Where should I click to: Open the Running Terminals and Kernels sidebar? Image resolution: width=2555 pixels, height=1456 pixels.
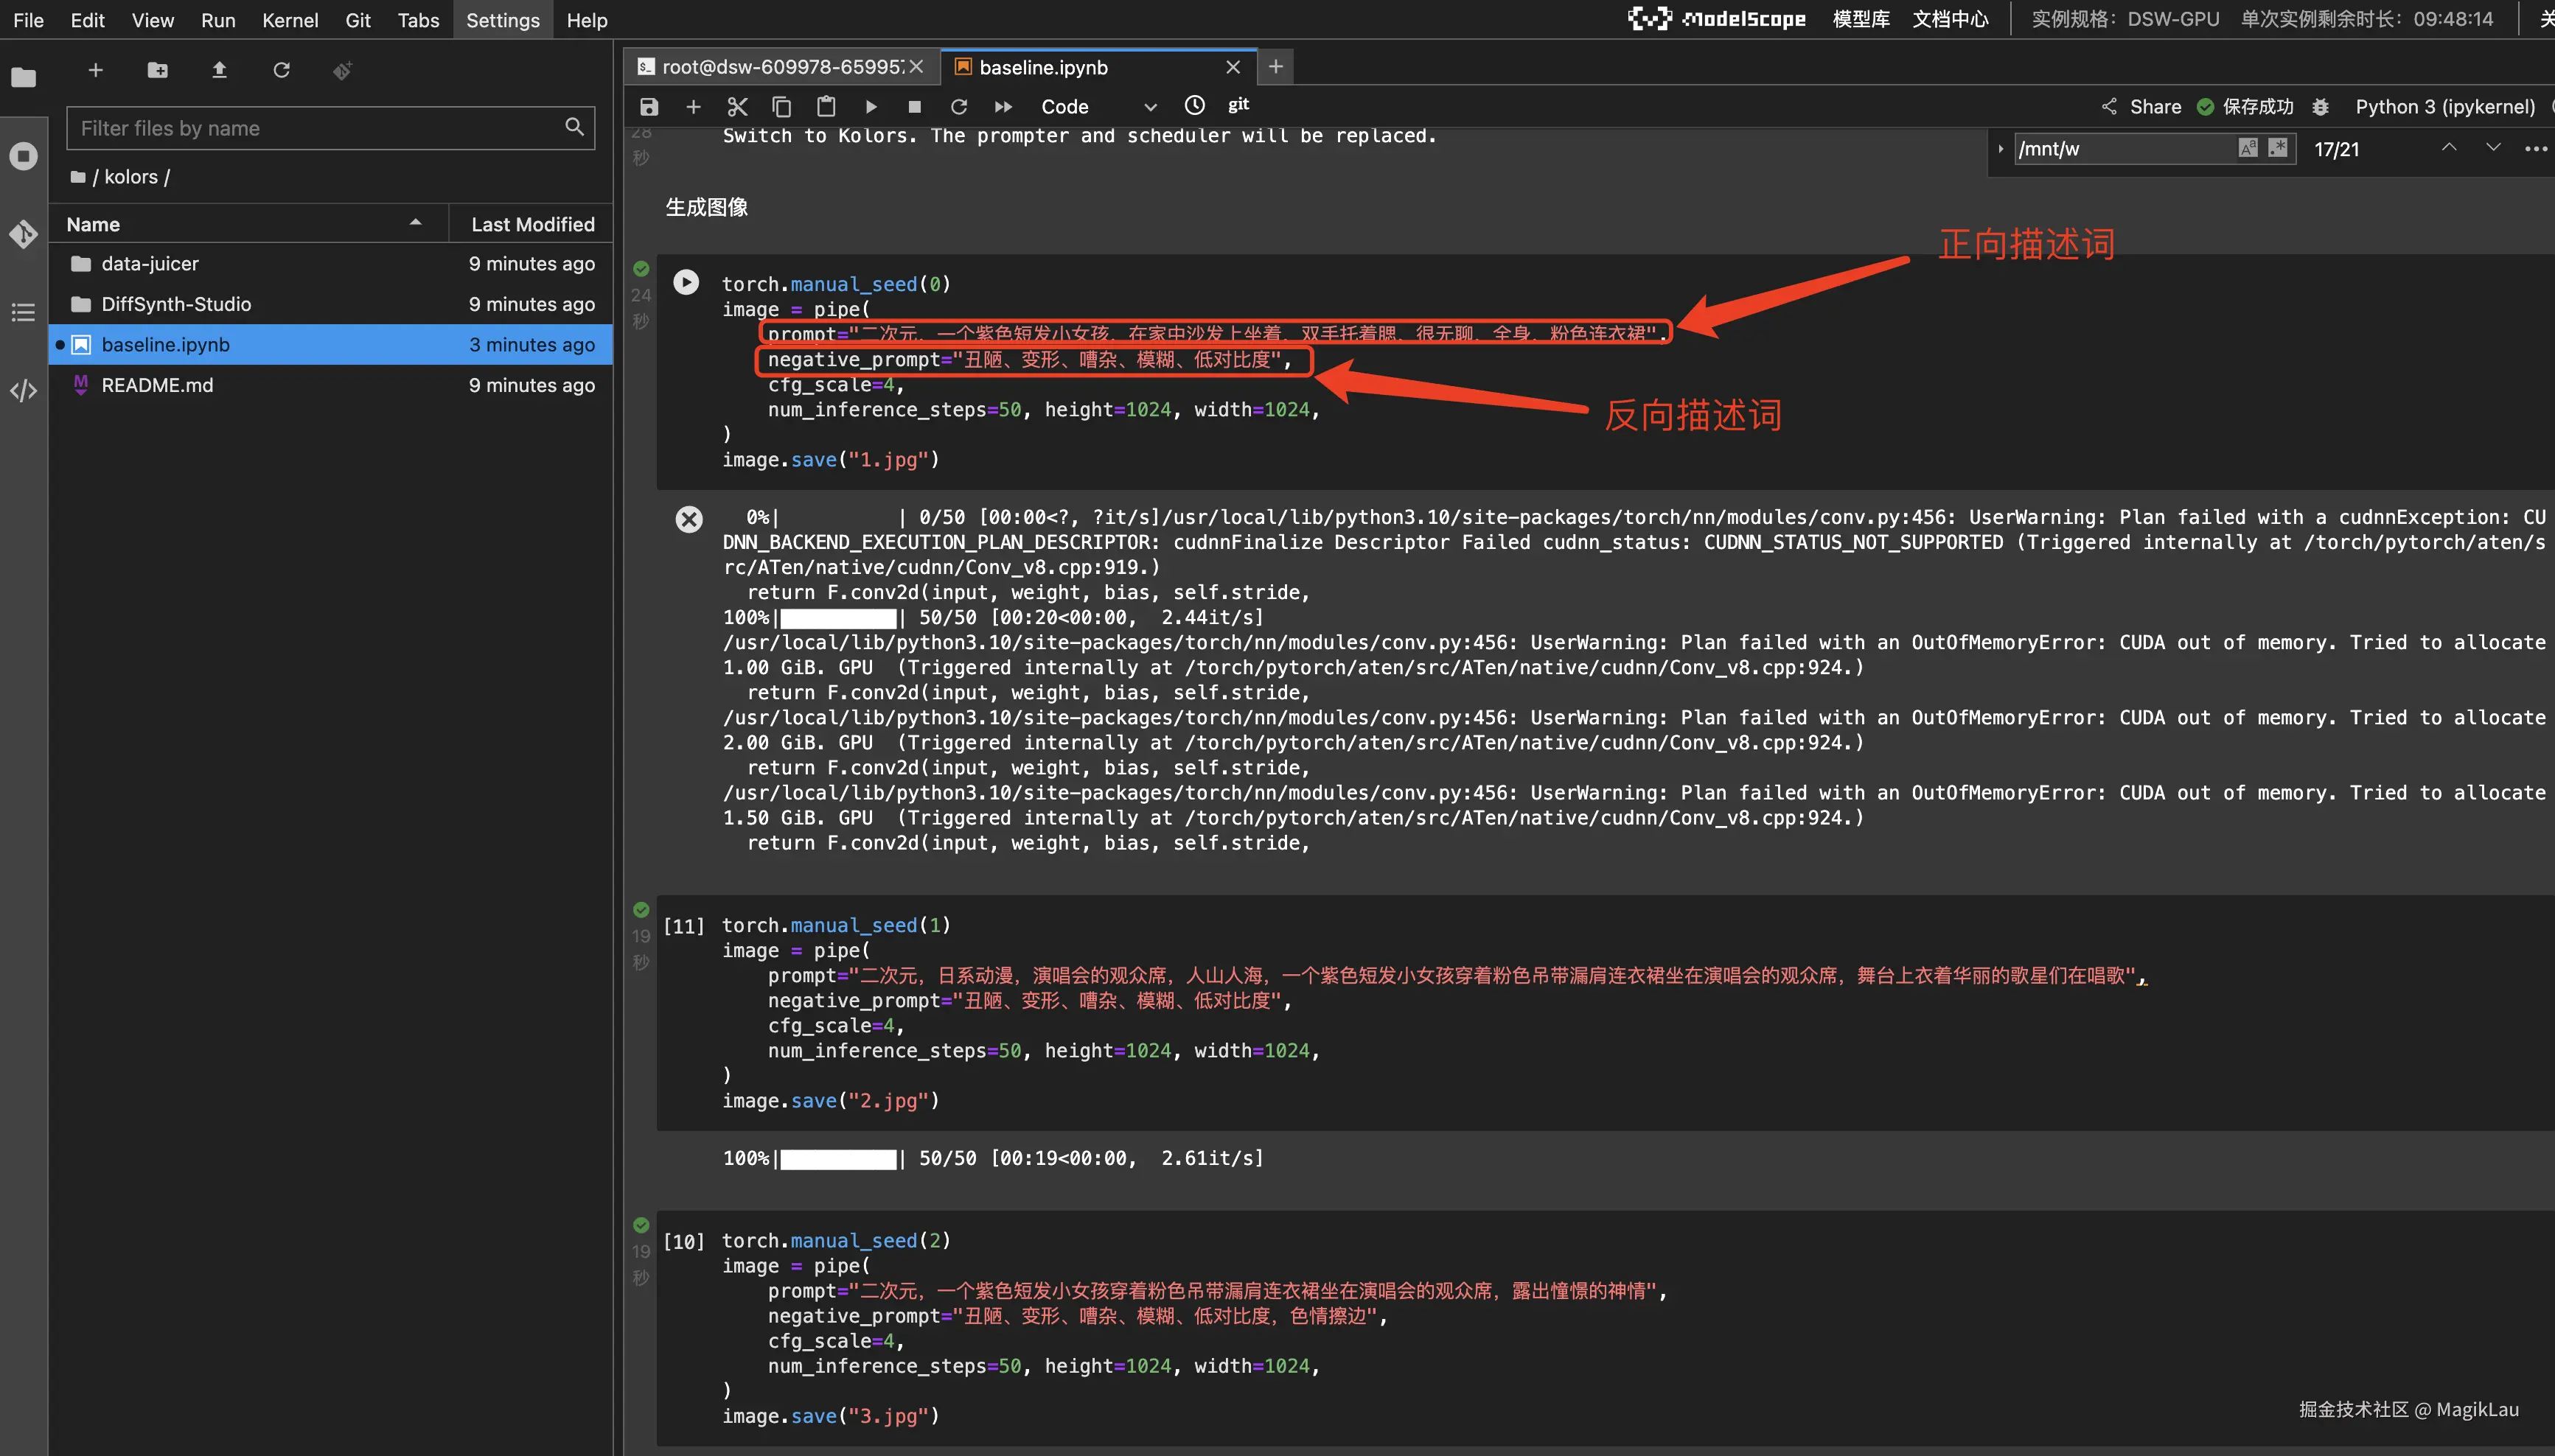(x=23, y=156)
